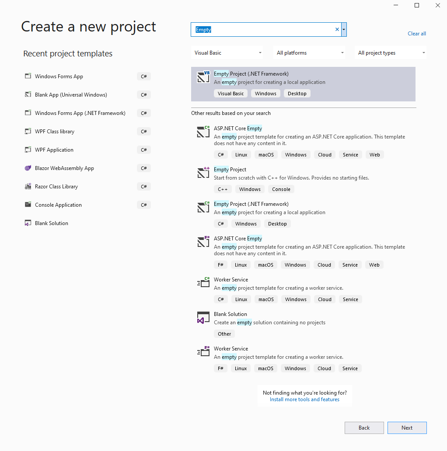The width and height of the screenshot is (447, 451).
Task: Click the F# ASP.NET Core Empty template icon
Action: (x=203, y=242)
